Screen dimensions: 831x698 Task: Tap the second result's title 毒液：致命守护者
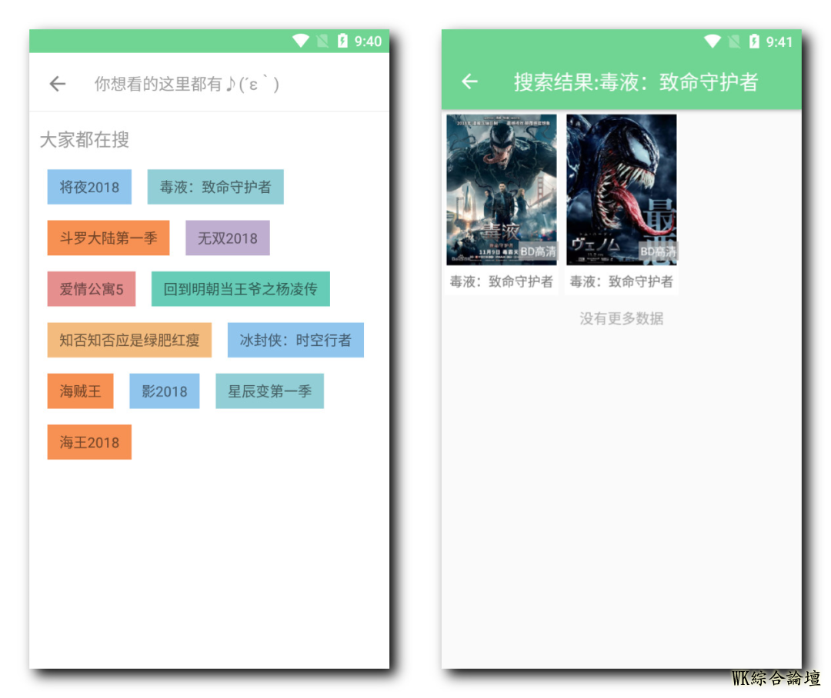[622, 281]
